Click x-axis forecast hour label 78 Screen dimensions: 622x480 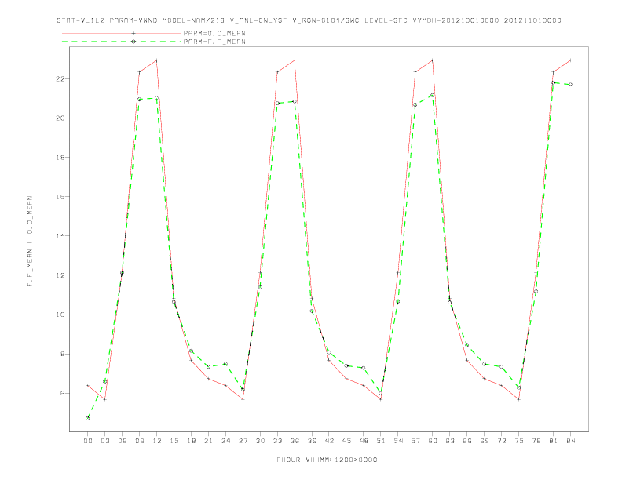pyautogui.click(x=536, y=441)
